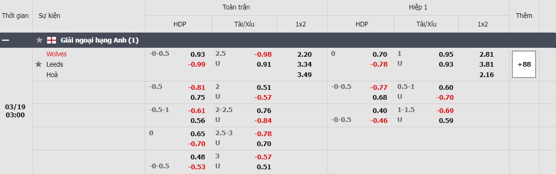
Task: Choose the 3.49 draw odds for full match
Action: (x=305, y=75)
